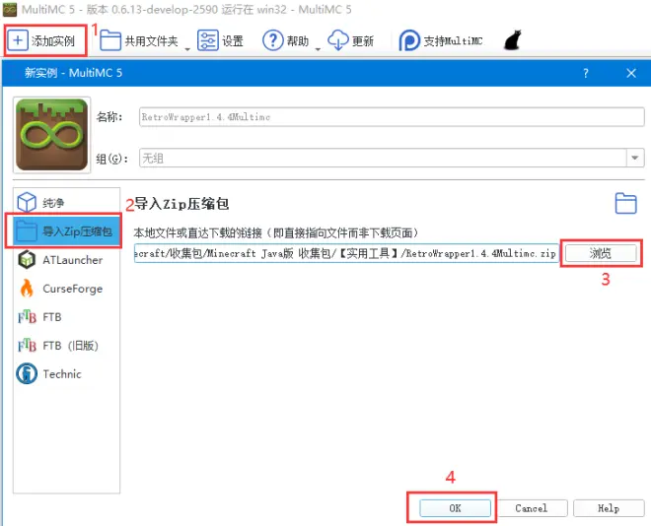
Task: Select CurseForge in the sidebar
Action: click(66, 289)
